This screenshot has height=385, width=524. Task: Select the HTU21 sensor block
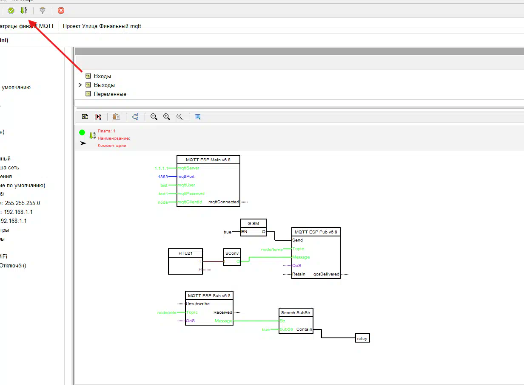point(185,261)
